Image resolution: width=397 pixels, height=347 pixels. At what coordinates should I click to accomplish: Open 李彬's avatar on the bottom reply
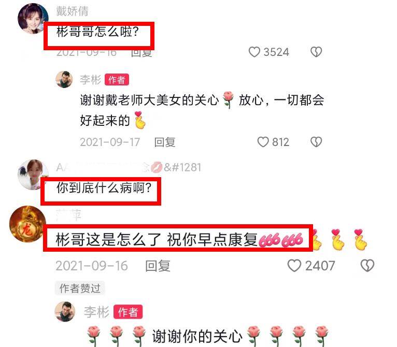point(65,312)
